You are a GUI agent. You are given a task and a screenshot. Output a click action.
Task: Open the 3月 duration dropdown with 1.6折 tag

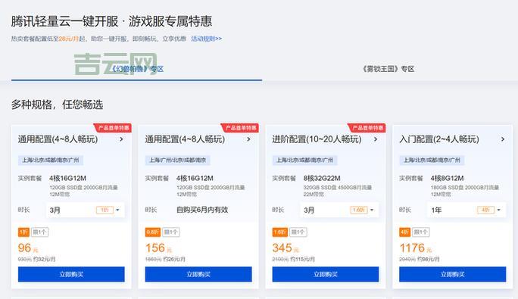point(339,210)
